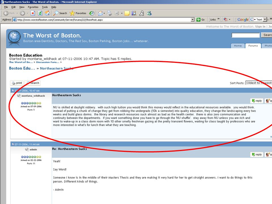Viewport: 272px width, 204px height.
Task: Click montana_wildhack's user status icon
Action: pos(19,95)
